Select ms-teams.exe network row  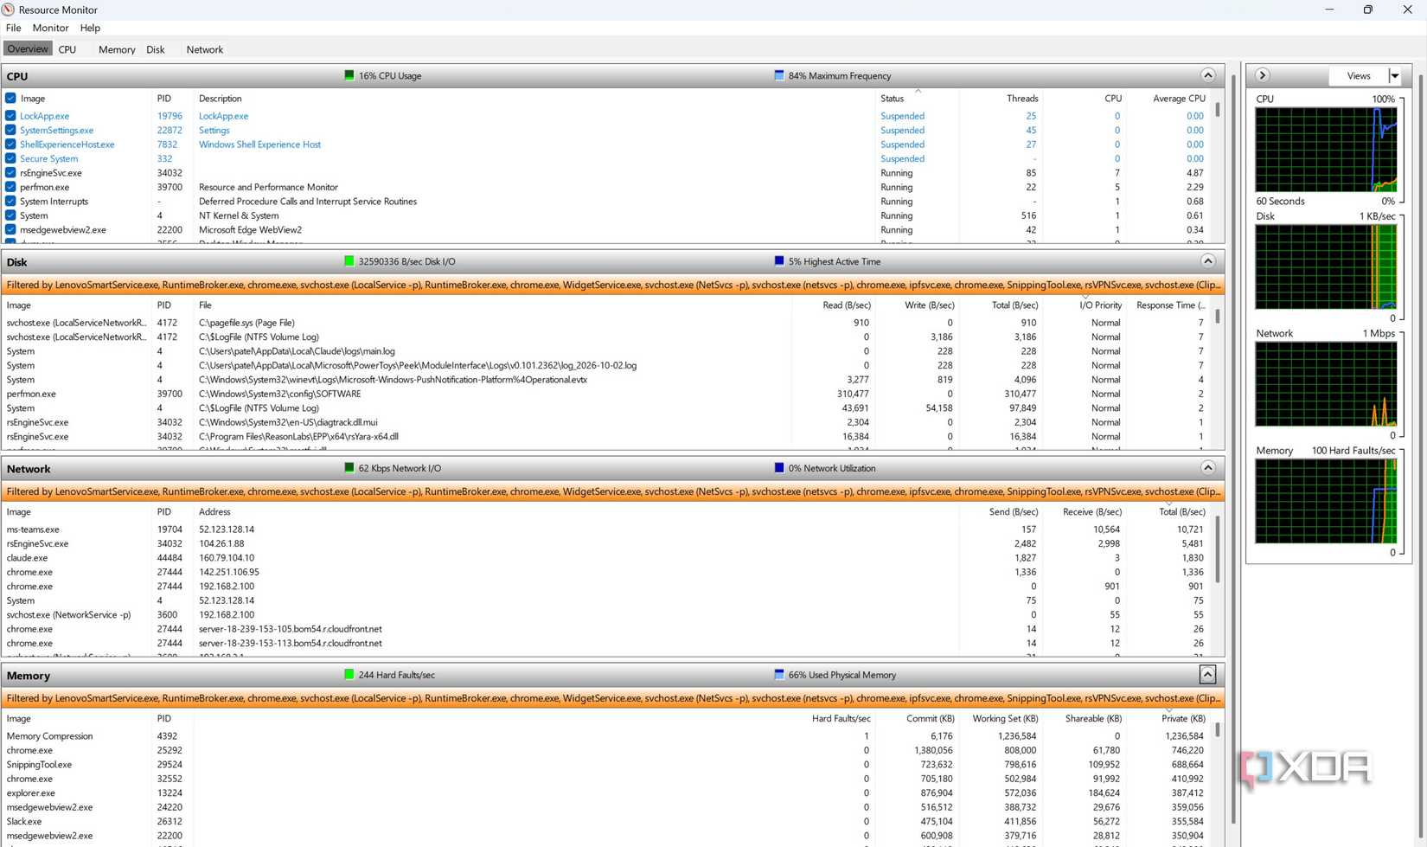605,529
